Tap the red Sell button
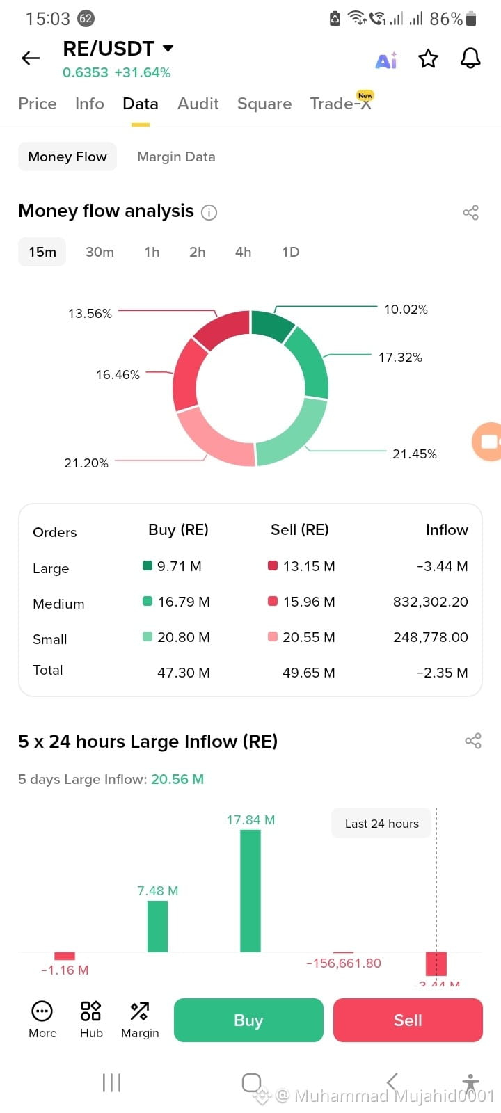The width and height of the screenshot is (501, 1113). click(x=408, y=1020)
